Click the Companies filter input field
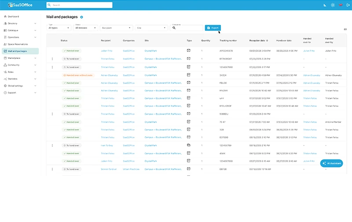The image size is (352, 222). [187, 28]
